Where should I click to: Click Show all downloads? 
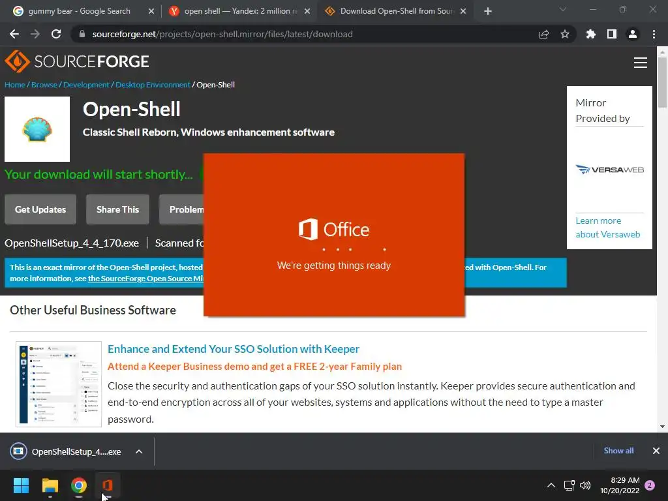[618, 451]
